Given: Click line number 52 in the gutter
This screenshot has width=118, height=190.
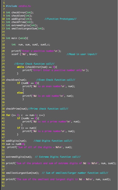Looking at the screenshot, I should click(x=3, y=154).
